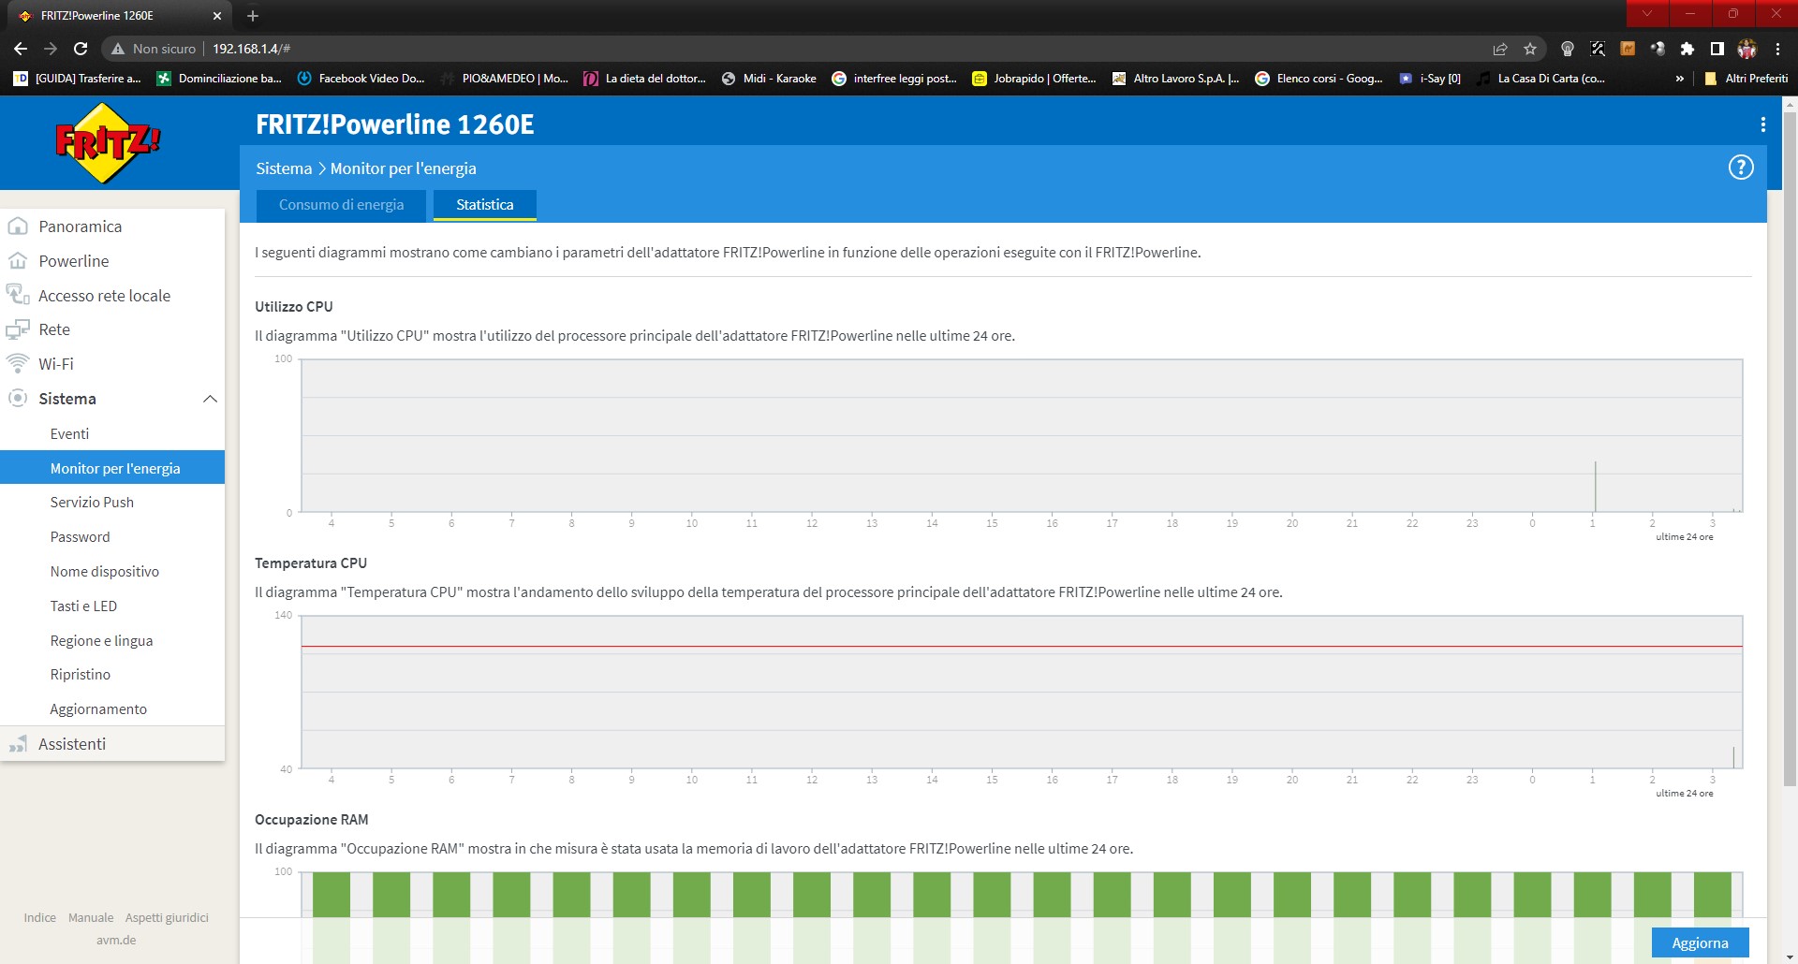Click the Assistenti icon
1798x964 pixels.
tap(18, 744)
